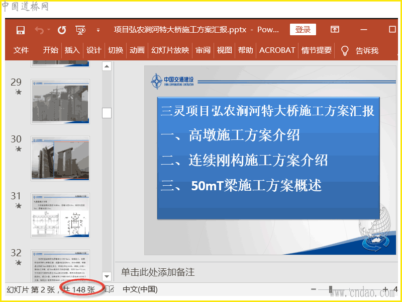Click animation star under slide 32

coord(18,262)
